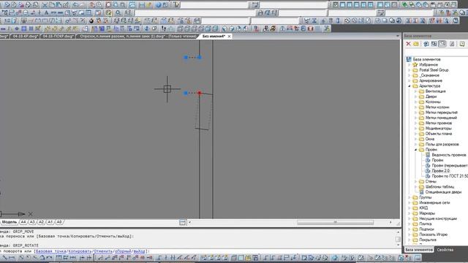Select the Ведомость проемов item
This screenshot has width=468, height=263.
(x=449, y=155)
